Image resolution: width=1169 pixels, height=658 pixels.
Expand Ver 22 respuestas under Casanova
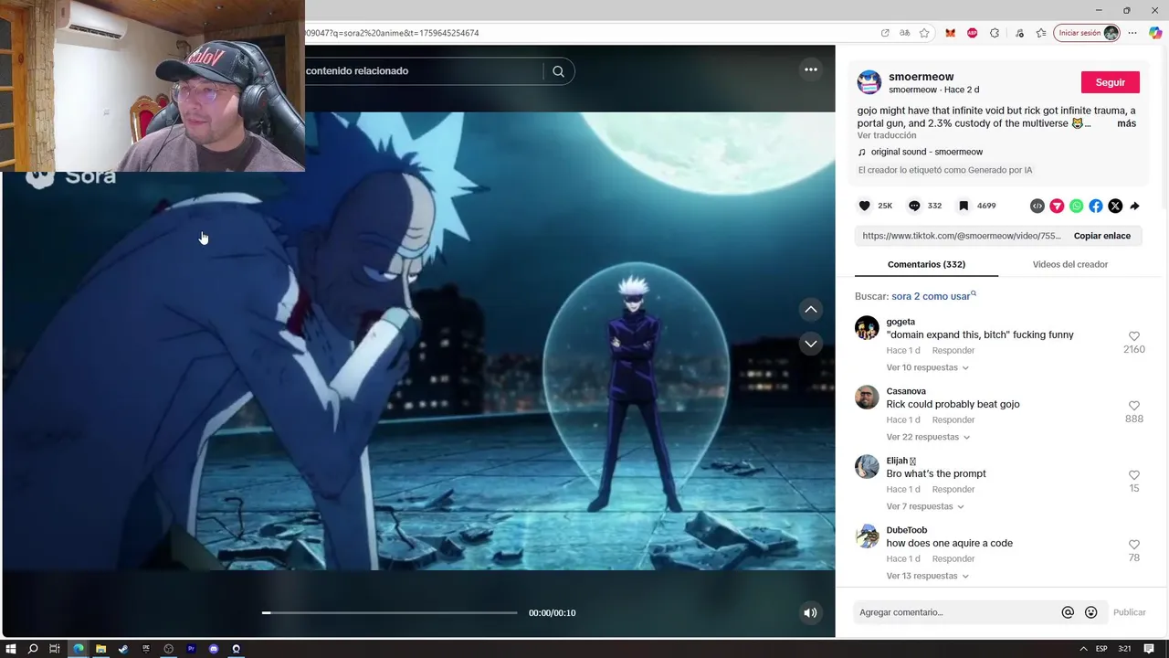(928, 437)
